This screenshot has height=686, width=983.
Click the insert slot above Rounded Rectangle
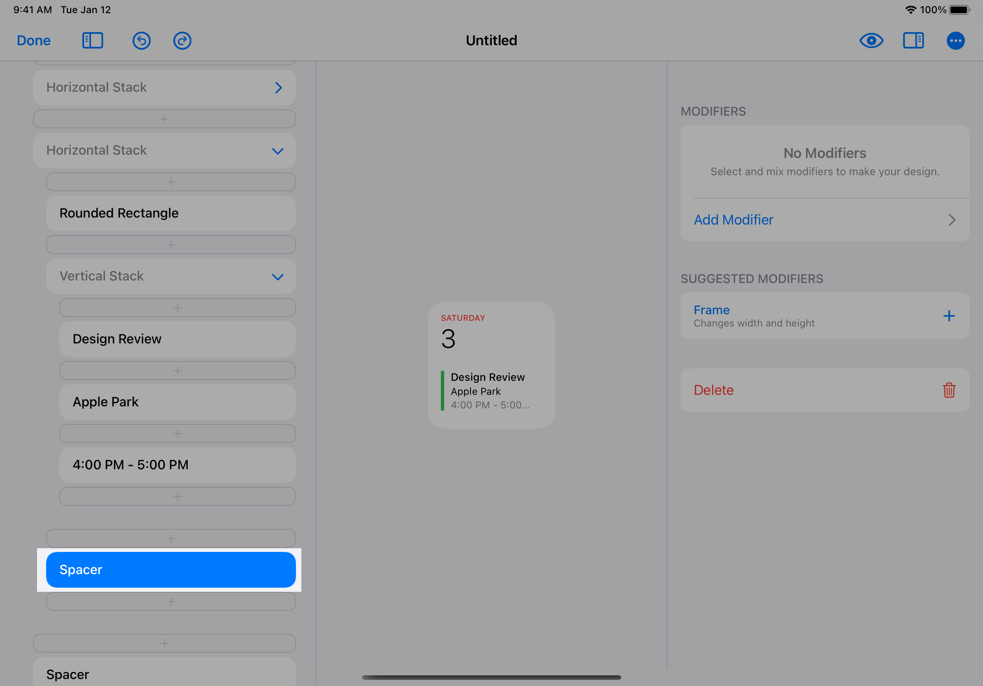pyautogui.click(x=170, y=182)
